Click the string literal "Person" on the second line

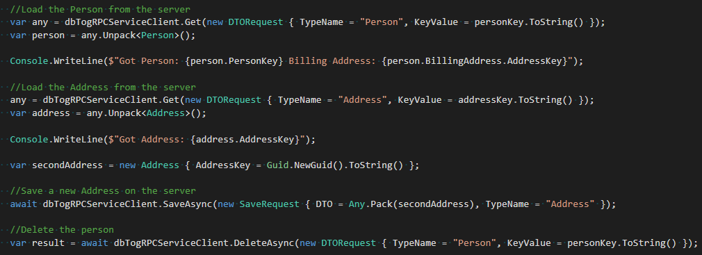pos(382,22)
